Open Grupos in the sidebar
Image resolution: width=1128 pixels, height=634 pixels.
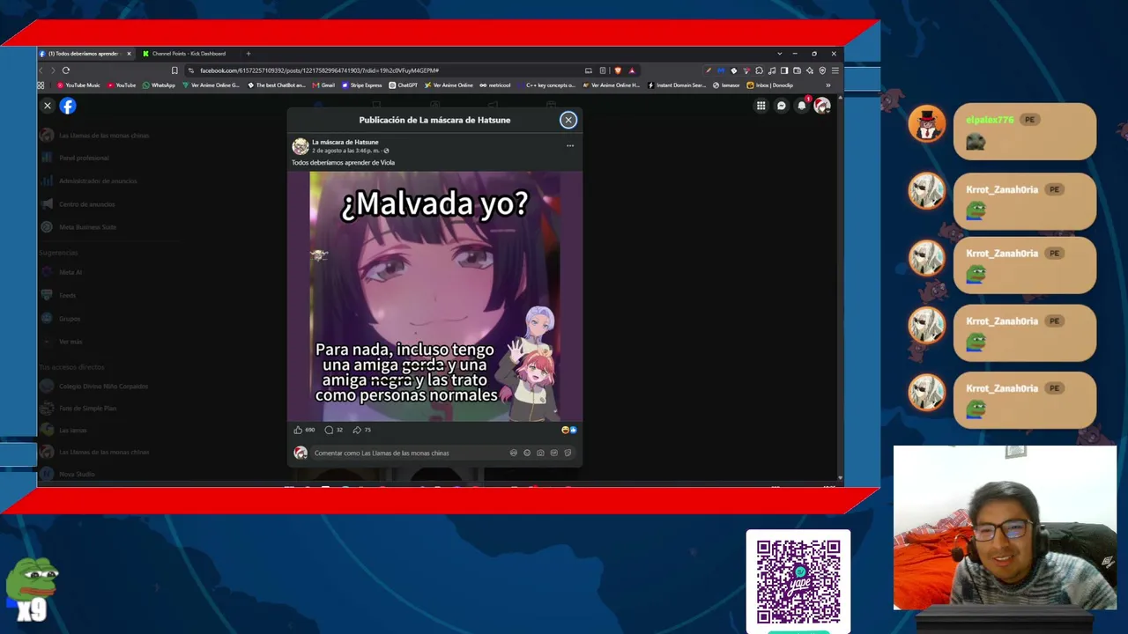pyautogui.click(x=61, y=318)
